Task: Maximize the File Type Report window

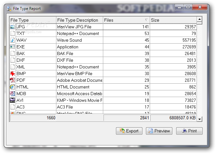Action: pos(188,7)
